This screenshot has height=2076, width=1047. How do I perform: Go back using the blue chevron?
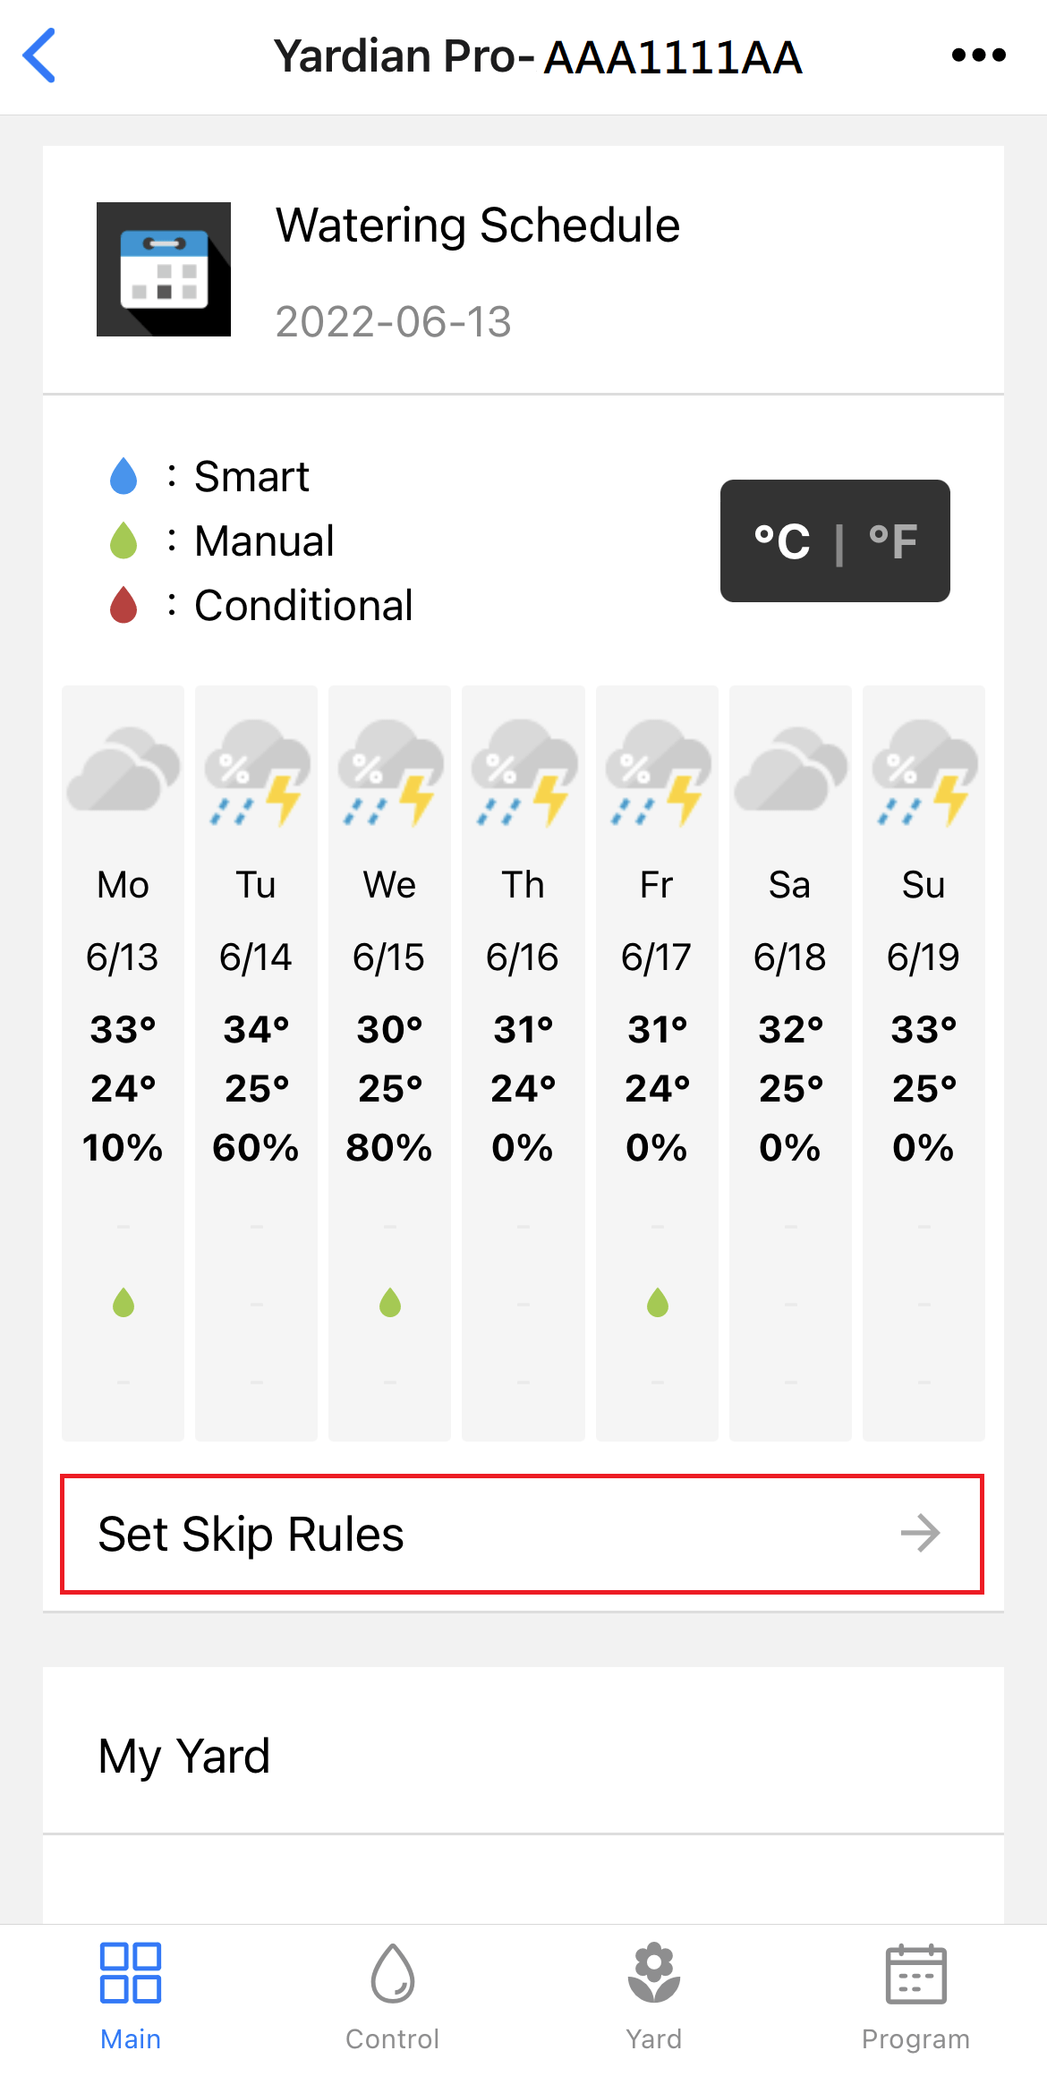[x=39, y=55]
